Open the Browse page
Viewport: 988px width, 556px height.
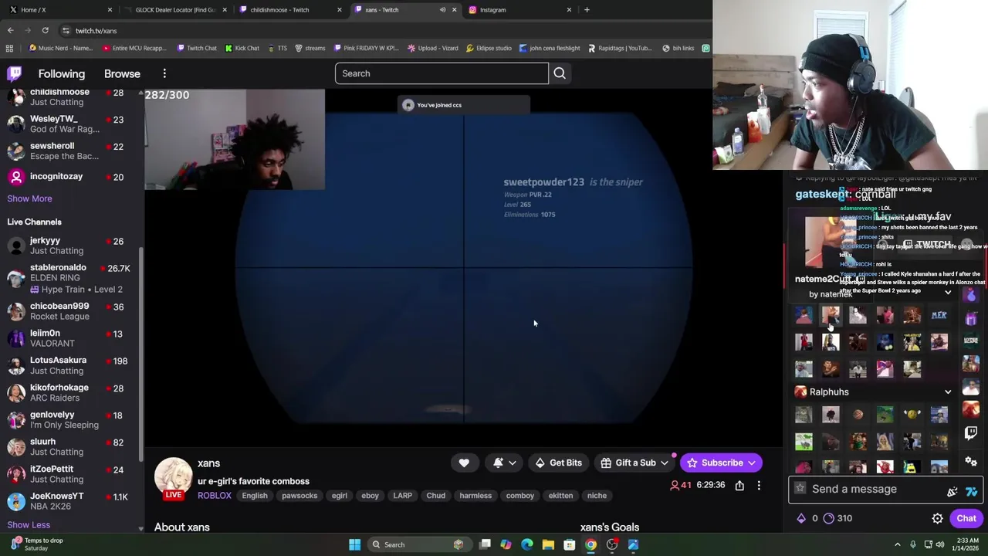click(x=122, y=73)
